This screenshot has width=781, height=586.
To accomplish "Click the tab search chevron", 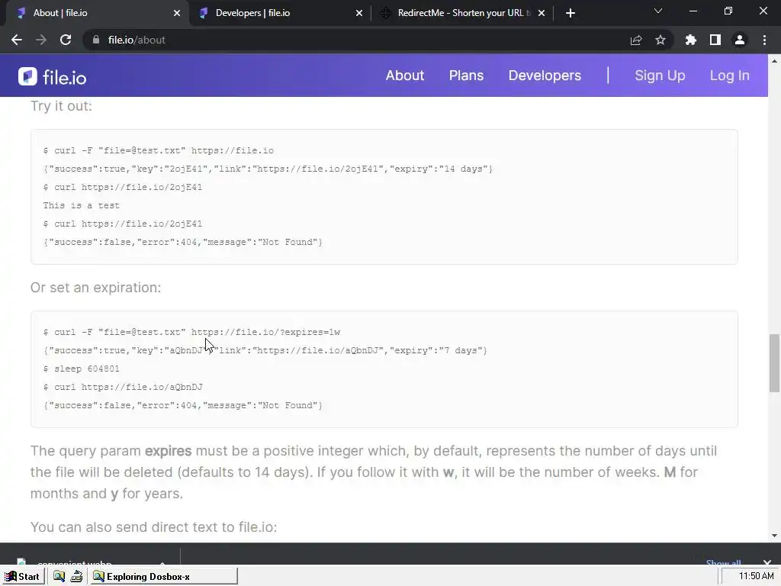I will [658, 11].
